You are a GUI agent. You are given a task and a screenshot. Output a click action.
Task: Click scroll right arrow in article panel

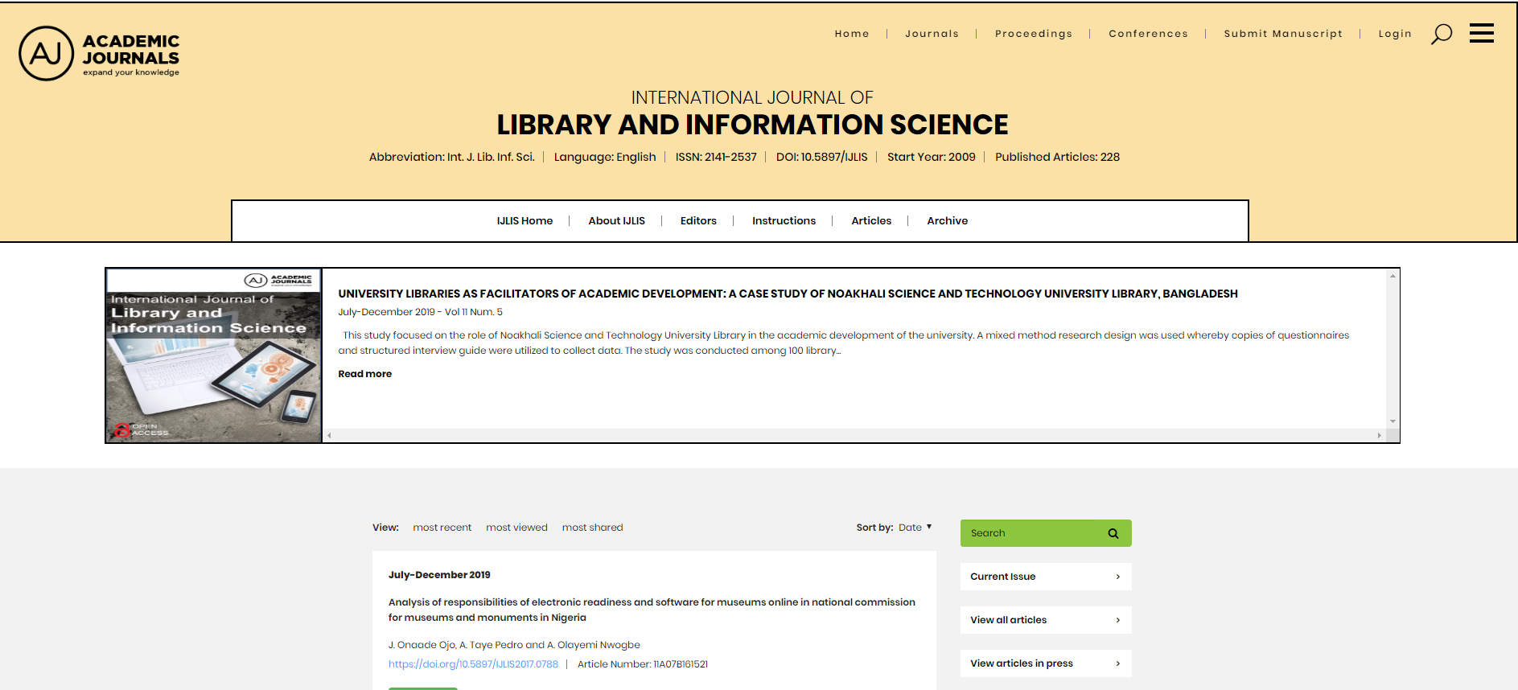tap(1379, 435)
